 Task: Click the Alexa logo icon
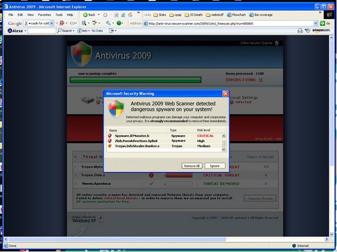coord(10,31)
